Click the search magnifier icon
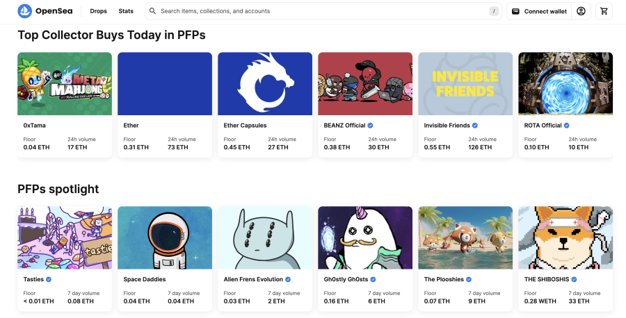This screenshot has height=318, width=626. pos(152,11)
